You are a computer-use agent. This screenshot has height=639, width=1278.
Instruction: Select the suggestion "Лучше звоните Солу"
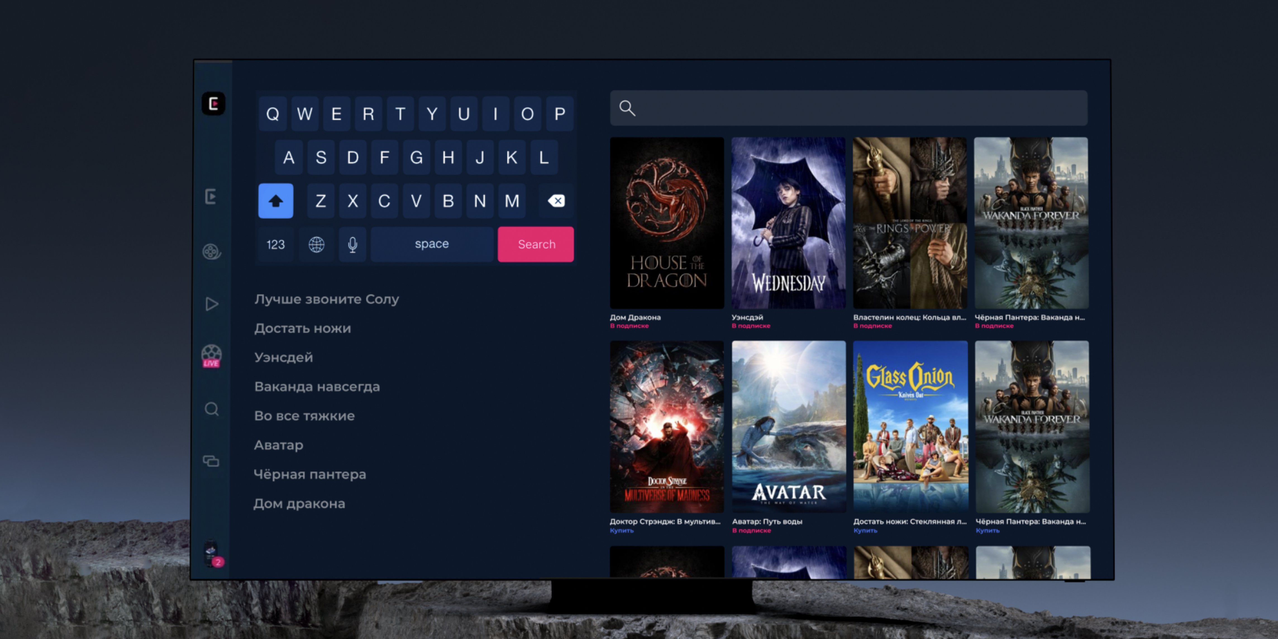pyautogui.click(x=326, y=299)
